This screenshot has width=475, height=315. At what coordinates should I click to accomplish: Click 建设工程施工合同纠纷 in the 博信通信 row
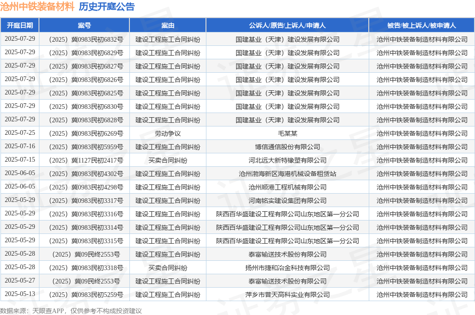pos(168,147)
